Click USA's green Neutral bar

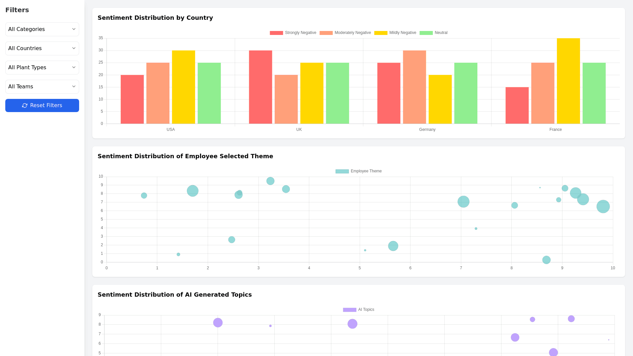tap(209, 93)
